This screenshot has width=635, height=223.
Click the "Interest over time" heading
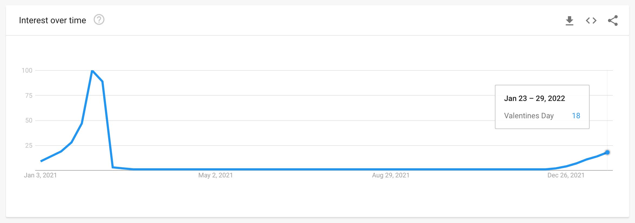point(52,20)
